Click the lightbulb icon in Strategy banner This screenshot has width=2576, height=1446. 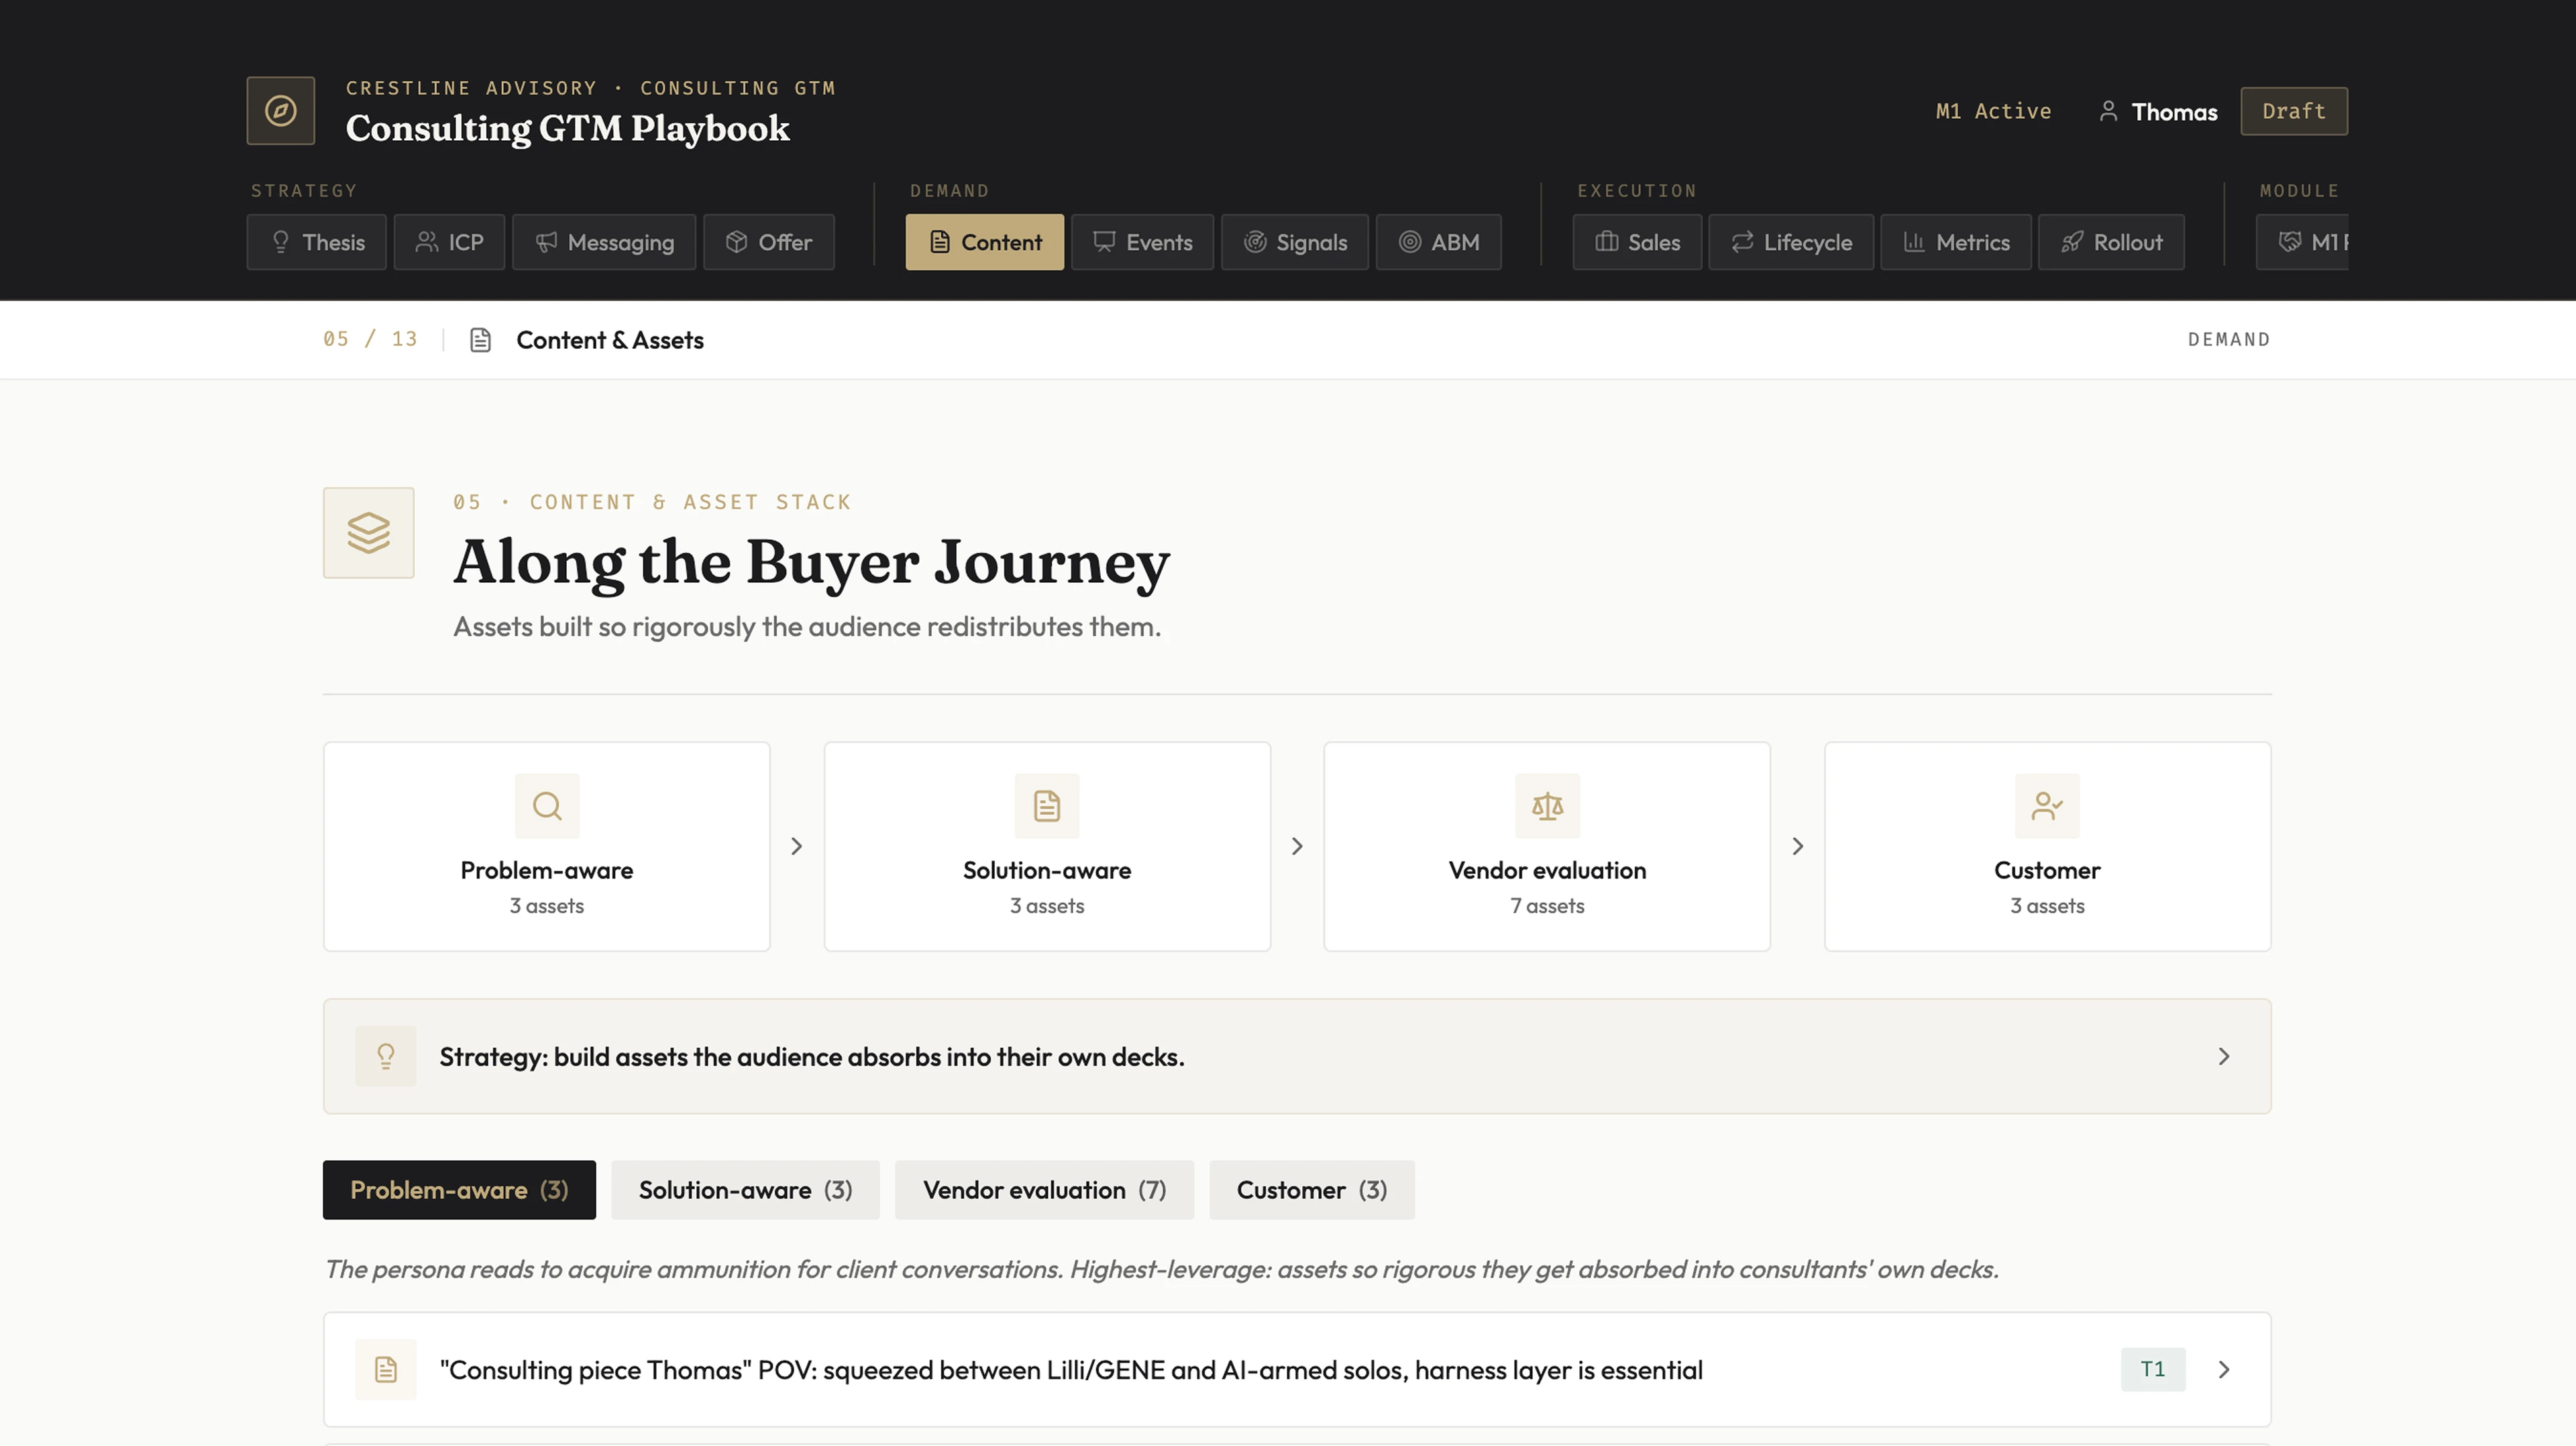386,1057
